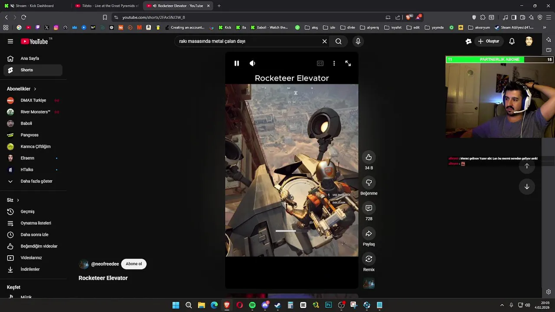The width and height of the screenshot is (555, 312).
Task: Open DMAX Turkiye subscription
Action: 33,101
